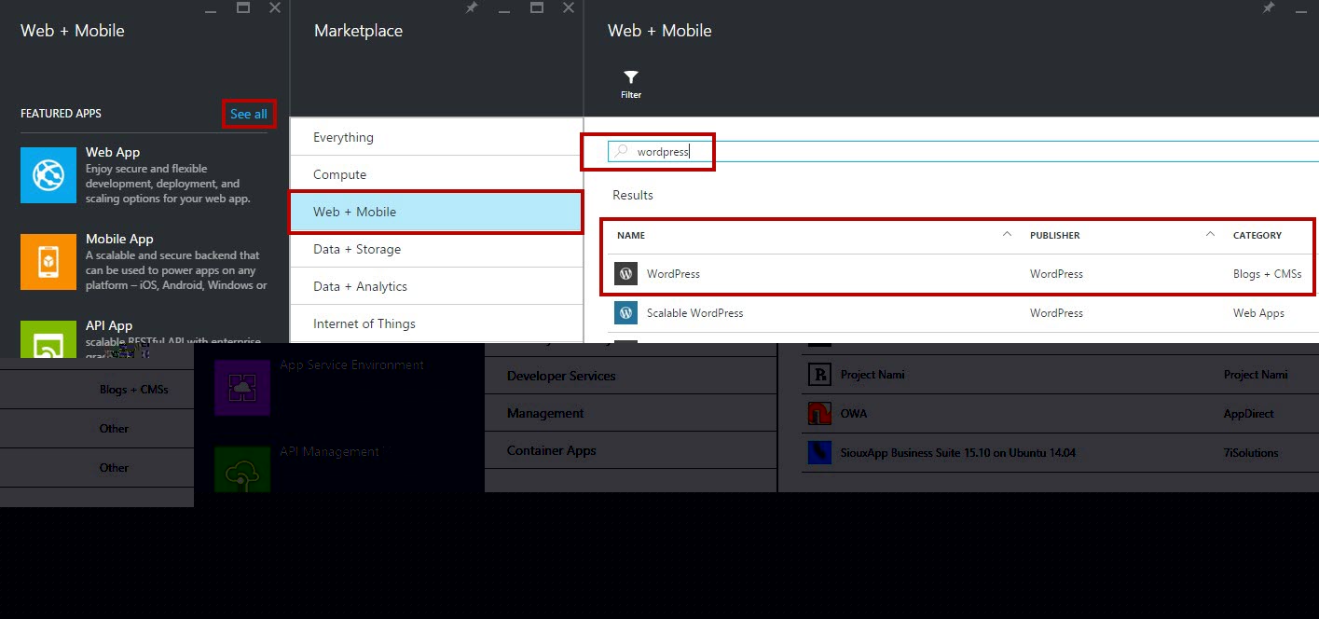
Task: Click the FEATURED APPS heading
Action: pyautogui.click(x=61, y=114)
